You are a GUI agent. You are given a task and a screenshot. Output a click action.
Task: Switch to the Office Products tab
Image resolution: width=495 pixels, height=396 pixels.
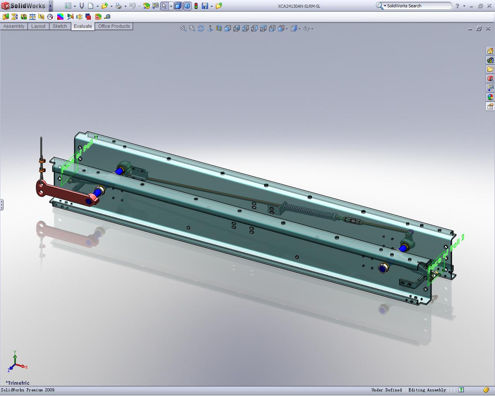click(114, 26)
